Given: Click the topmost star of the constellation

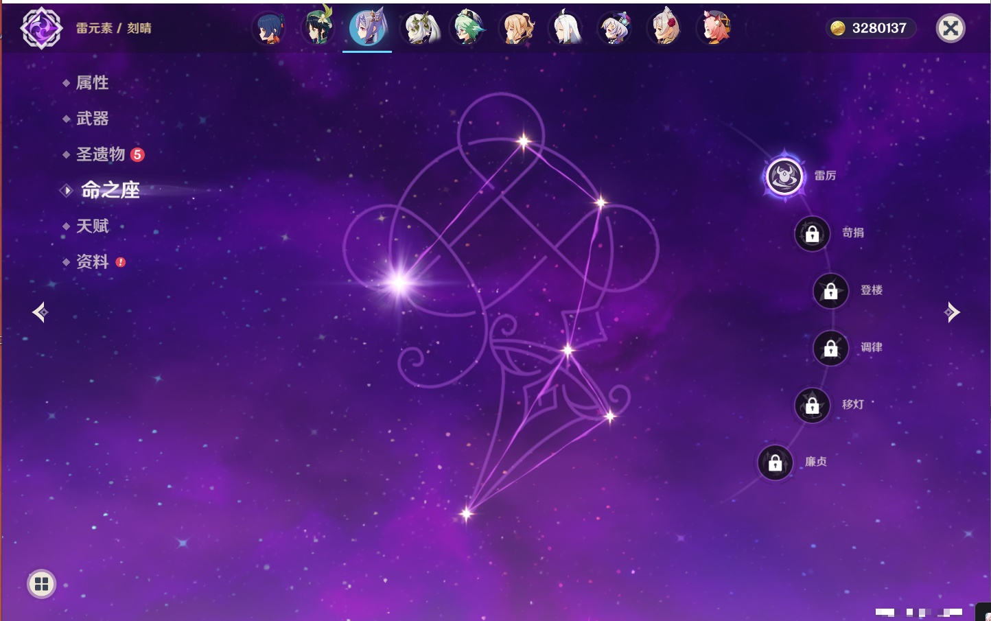Looking at the screenshot, I should coord(524,142).
